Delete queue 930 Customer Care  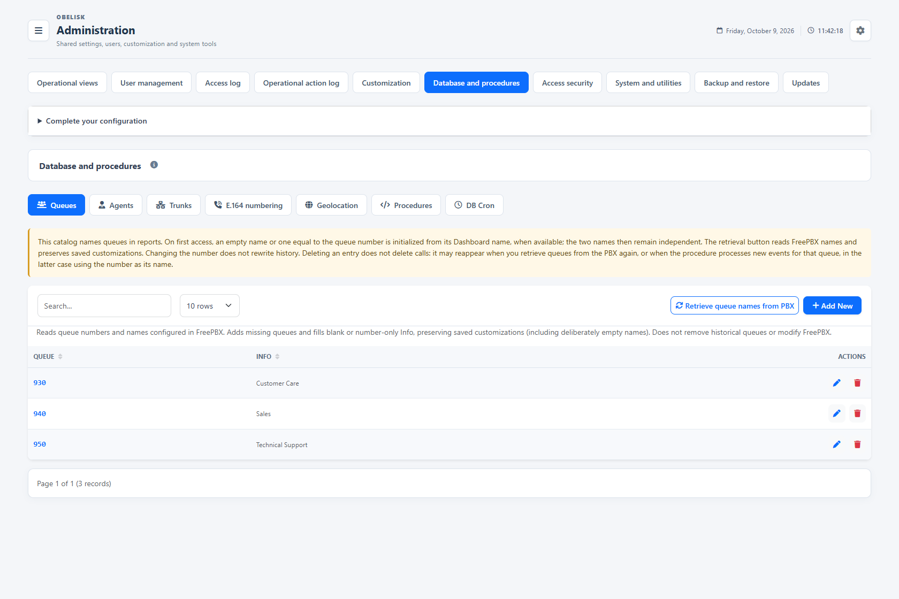coord(857,383)
